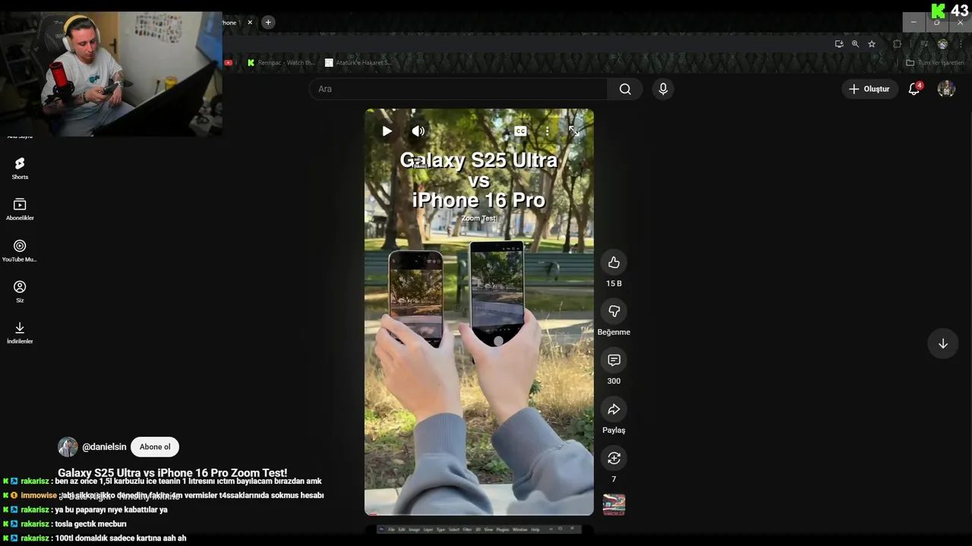Viewport: 972px width, 546px height.
Task: Open the Oluştur create button
Action: coord(869,89)
